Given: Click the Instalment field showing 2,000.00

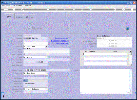Looking at the screenshot, I should tap(35, 62).
